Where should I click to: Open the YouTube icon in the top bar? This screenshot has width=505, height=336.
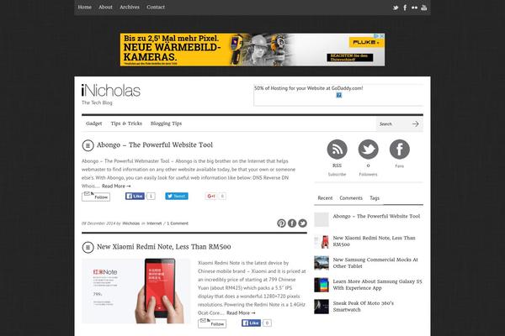424,8
